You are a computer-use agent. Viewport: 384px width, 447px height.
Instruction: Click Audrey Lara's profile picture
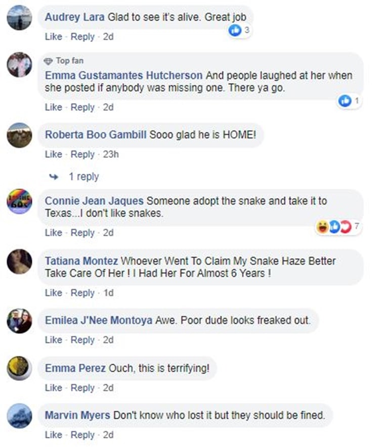pos(20,18)
